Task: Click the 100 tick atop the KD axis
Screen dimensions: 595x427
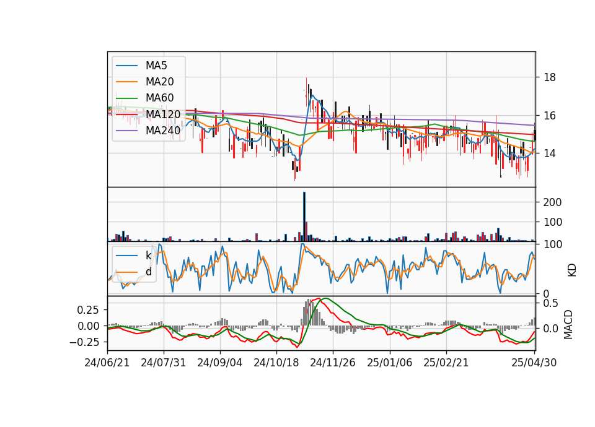Action: click(x=552, y=244)
